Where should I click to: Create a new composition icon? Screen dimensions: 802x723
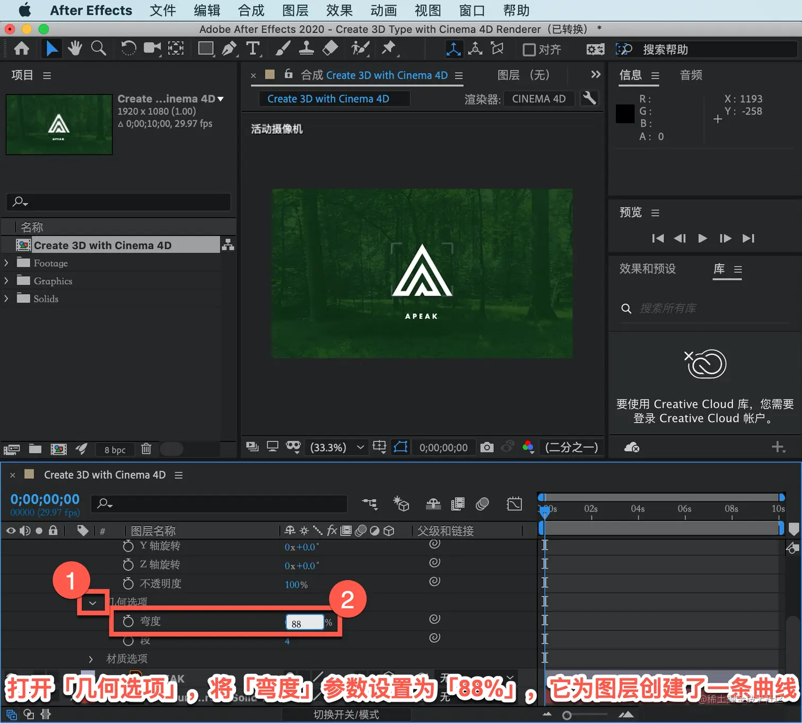coord(58,449)
